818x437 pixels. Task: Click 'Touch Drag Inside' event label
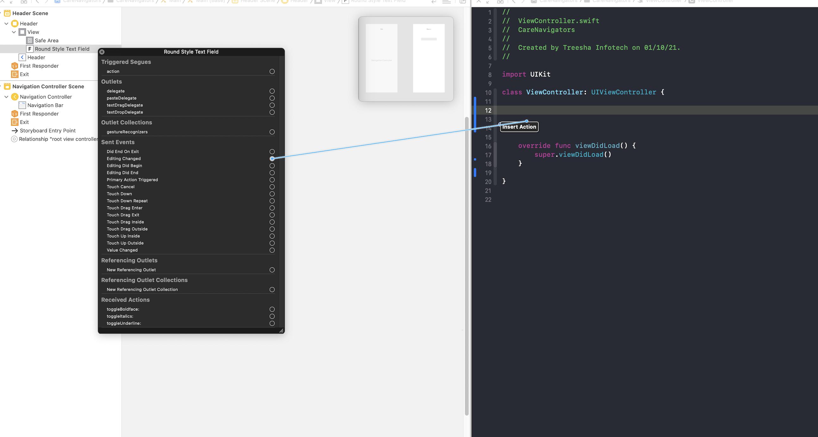point(125,222)
